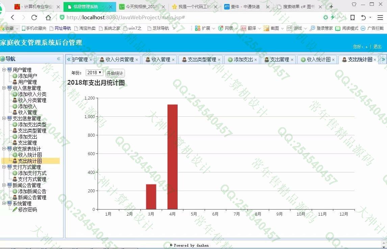Open the 扩展 extensions toolbar item

[205, 28]
